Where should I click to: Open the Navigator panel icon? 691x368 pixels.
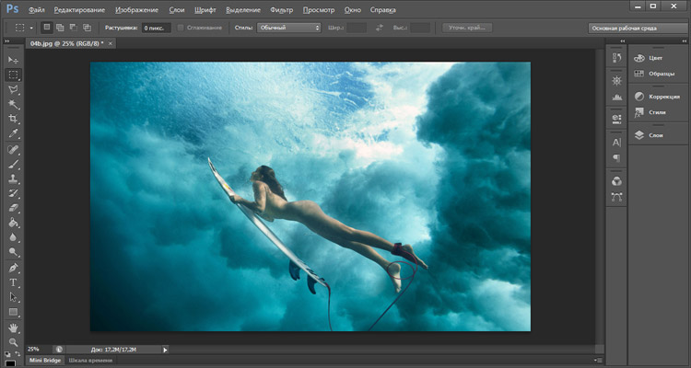(616, 81)
